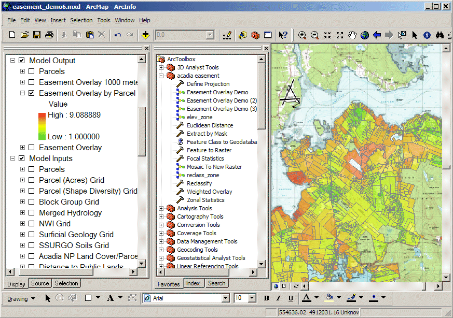Click the fill color paint bucket swatch

(x=329, y=298)
